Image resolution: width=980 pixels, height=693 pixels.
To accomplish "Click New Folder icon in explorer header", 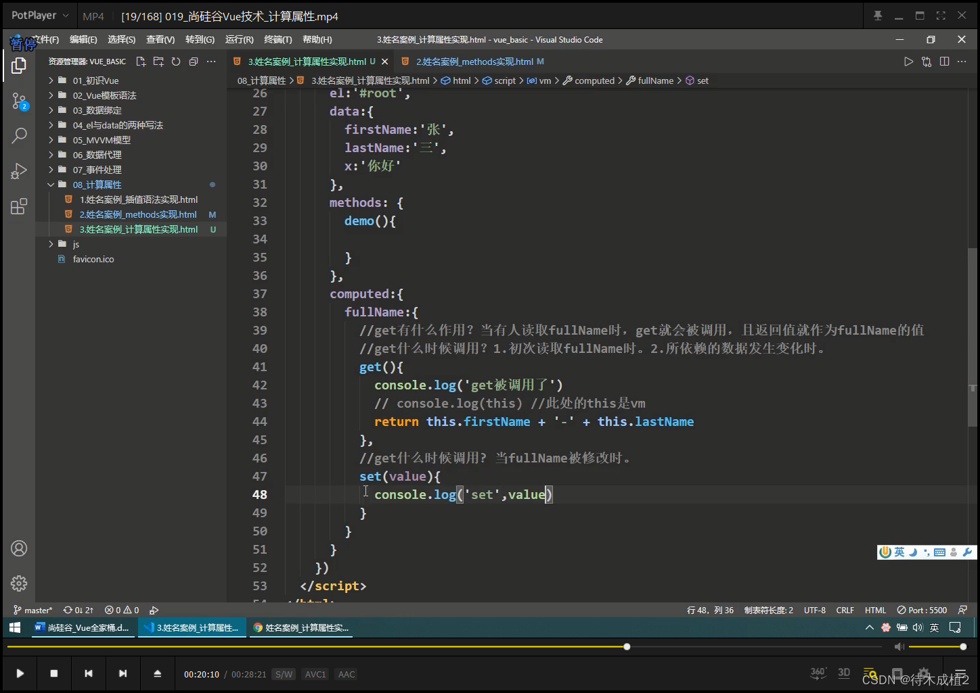I will (158, 62).
